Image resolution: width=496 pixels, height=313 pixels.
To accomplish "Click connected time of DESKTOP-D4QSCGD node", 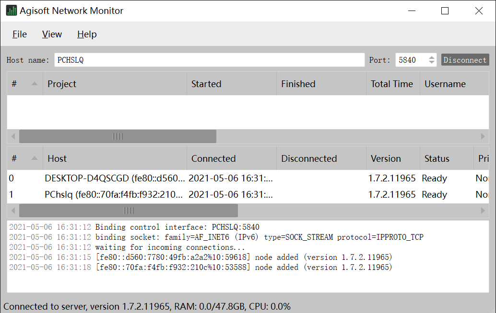I will pos(231,178).
